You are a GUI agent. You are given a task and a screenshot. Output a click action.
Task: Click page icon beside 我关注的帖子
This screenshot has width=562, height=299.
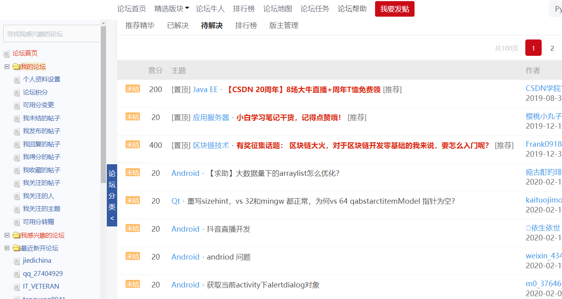[x=16, y=183]
